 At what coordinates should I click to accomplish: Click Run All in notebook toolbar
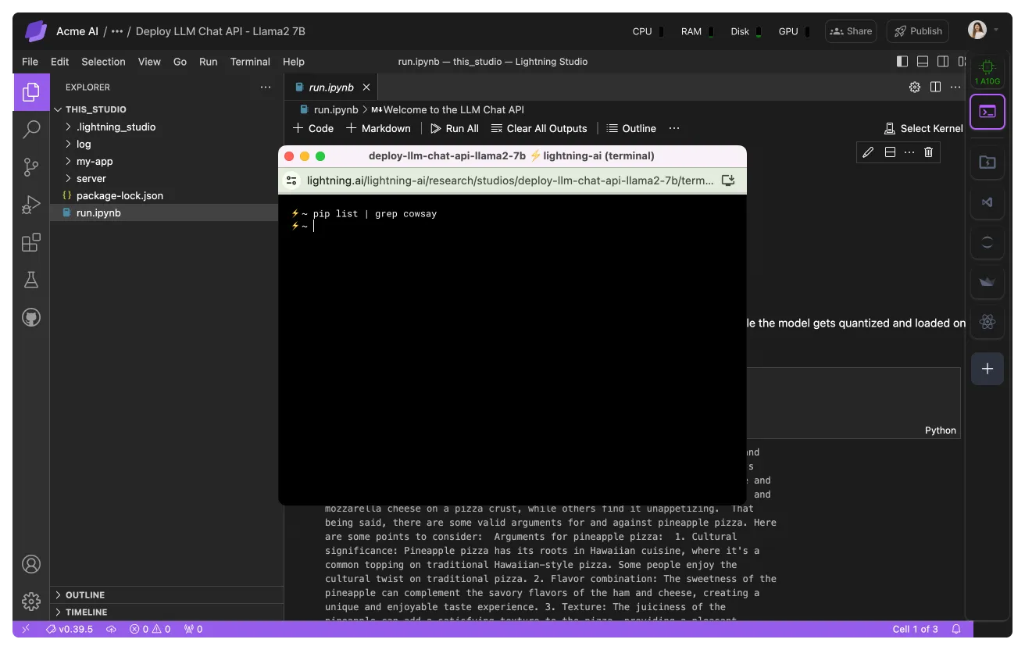[455, 128]
